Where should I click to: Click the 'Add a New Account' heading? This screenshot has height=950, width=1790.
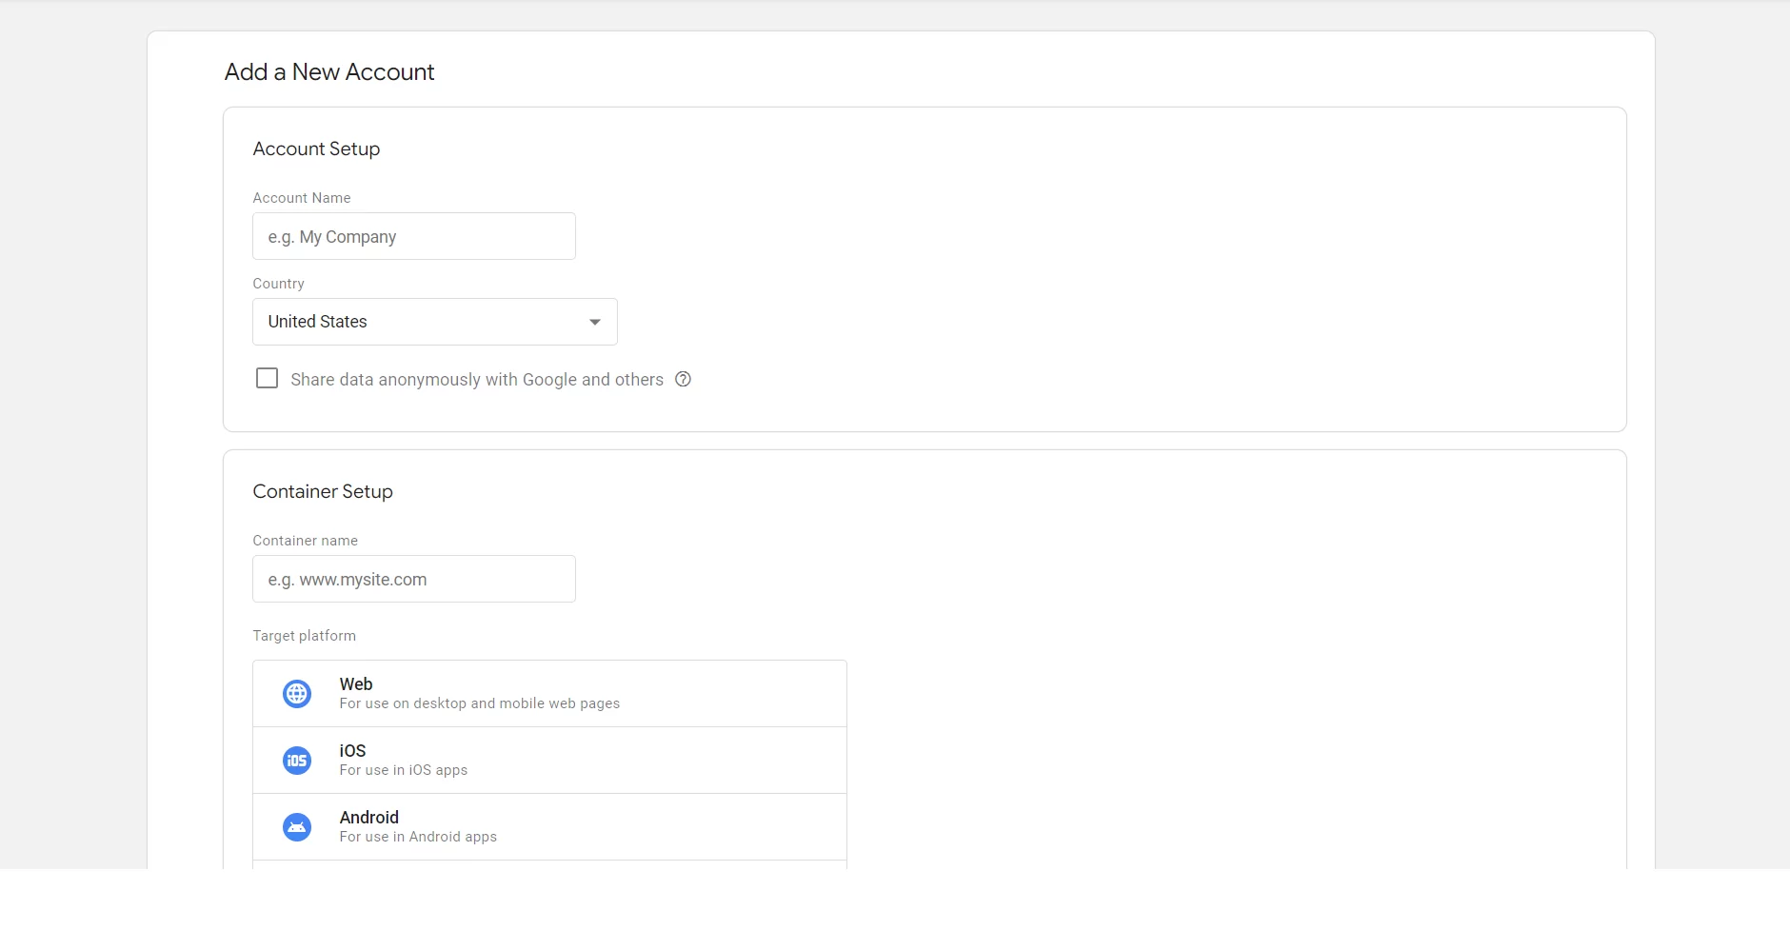[x=329, y=72]
